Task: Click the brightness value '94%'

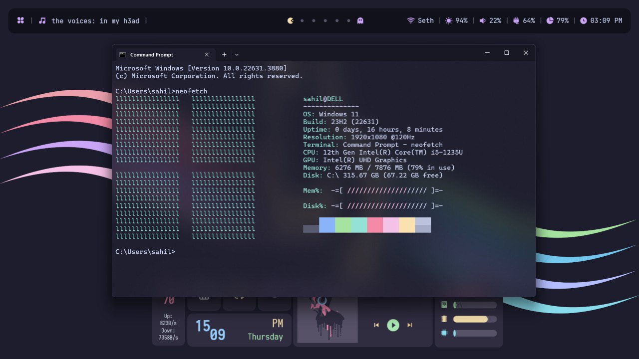Action: pyautogui.click(x=462, y=20)
